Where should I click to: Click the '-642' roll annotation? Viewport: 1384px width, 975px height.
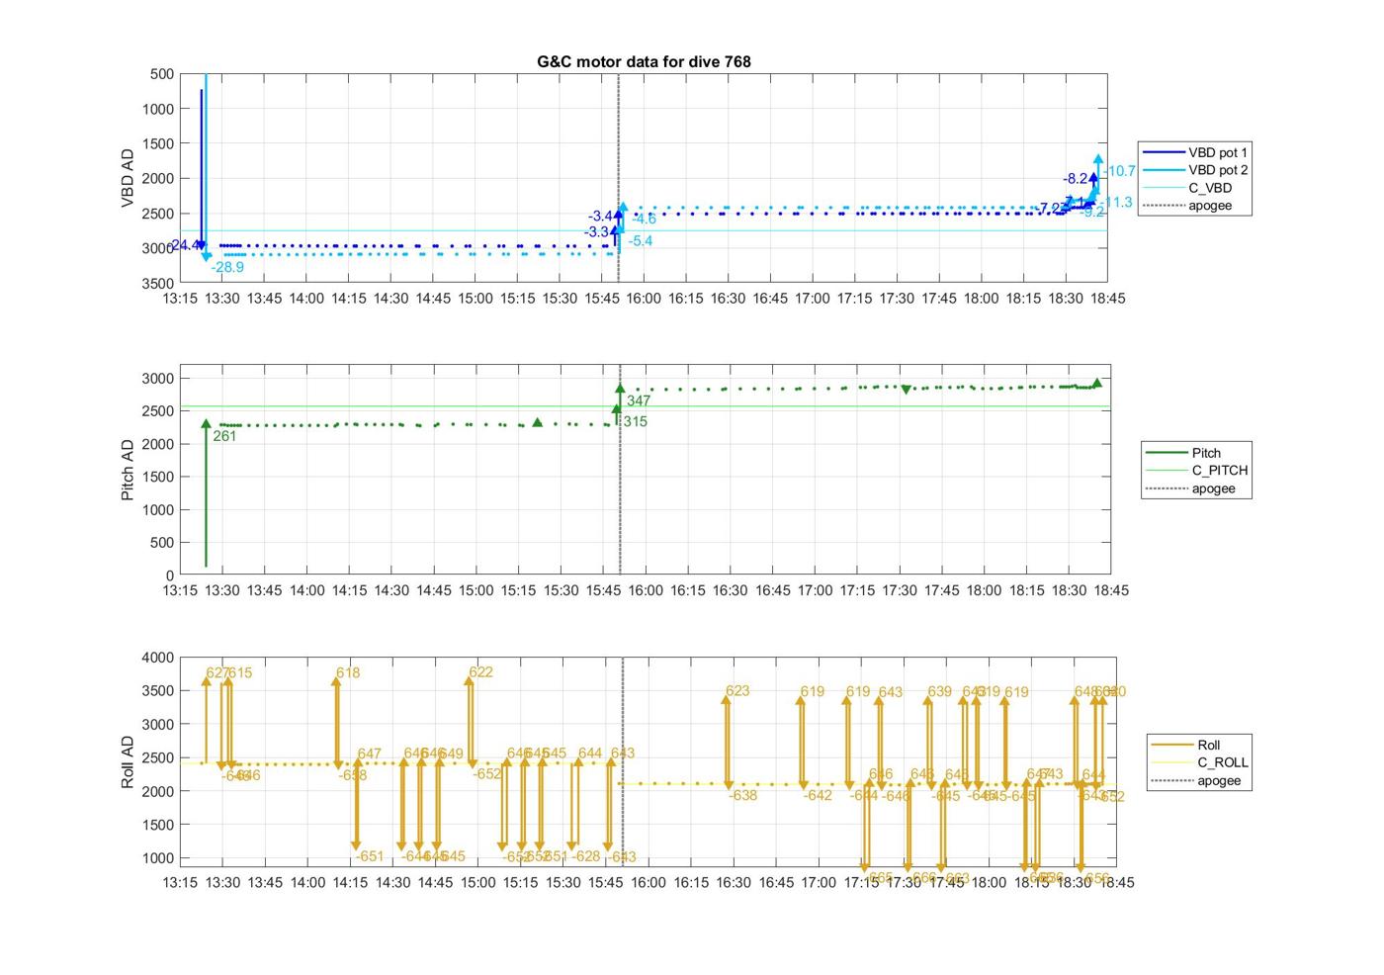[818, 795]
